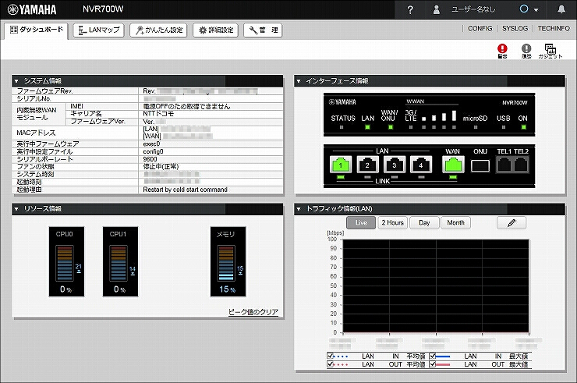Click the WAN/ONU LED on front panel
This screenshot has height=383, width=577.
click(x=391, y=127)
